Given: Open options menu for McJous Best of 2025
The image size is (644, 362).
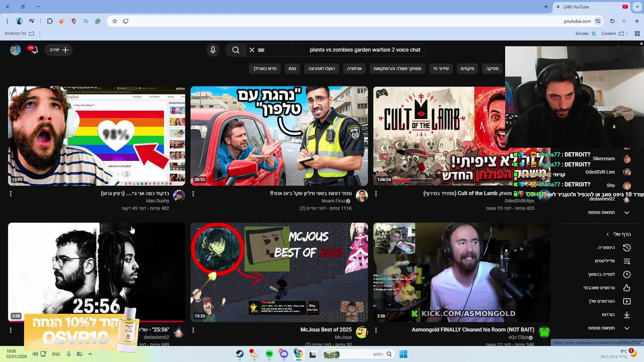Looking at the screenshot, I should (193, 330).
